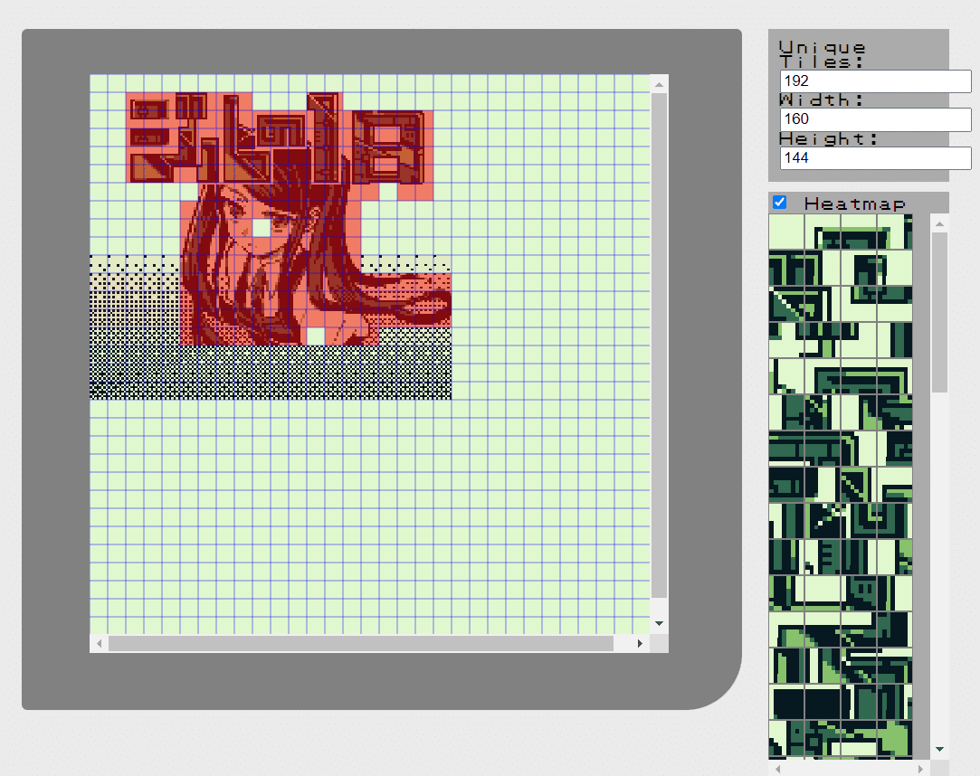This screenshot has height=776, width=980.
Task: Click the red logo artwork on canvas
Action: click(280, 138)
